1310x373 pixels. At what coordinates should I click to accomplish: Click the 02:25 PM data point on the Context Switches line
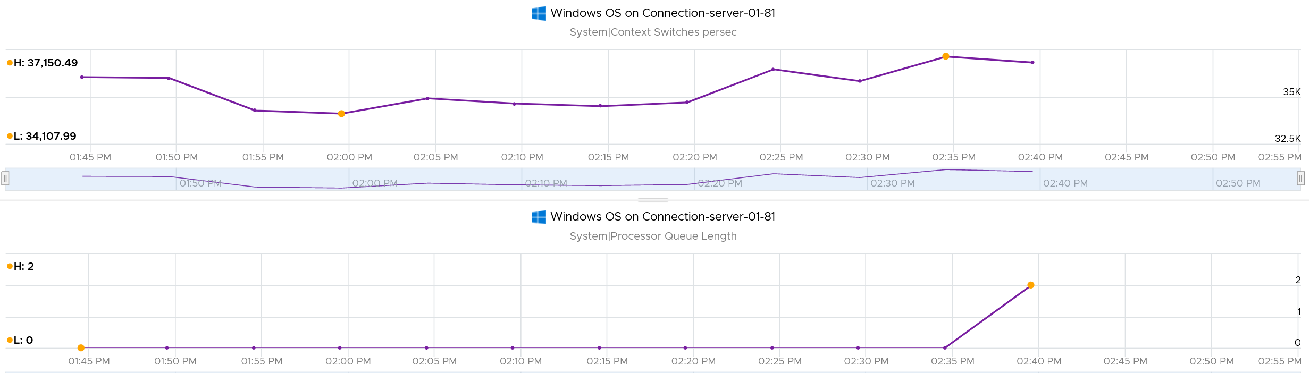[x=773, y=70]
